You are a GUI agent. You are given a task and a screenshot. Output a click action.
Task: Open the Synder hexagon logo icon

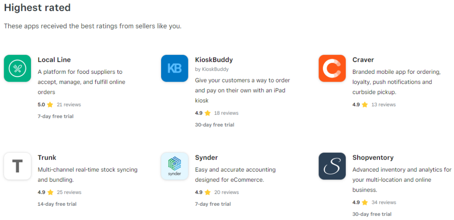tap(175, 166)
